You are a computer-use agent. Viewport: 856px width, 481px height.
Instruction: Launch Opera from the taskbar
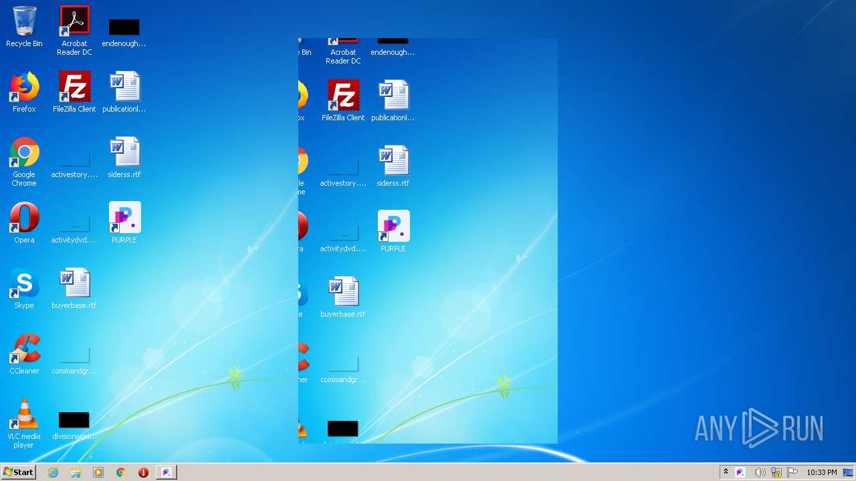pos(143,472)
